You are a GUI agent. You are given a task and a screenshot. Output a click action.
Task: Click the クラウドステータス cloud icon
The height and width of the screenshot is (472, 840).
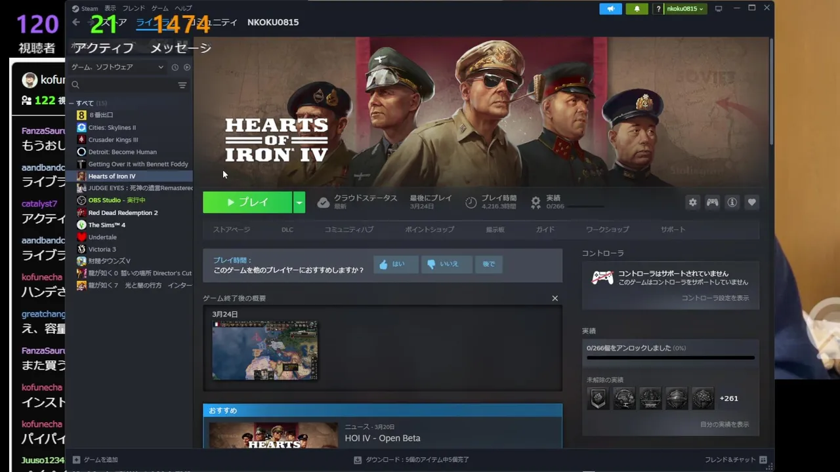(324, 203)
